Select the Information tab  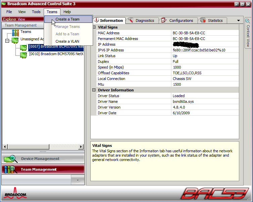pyautogui.click(x=109, y=21)
